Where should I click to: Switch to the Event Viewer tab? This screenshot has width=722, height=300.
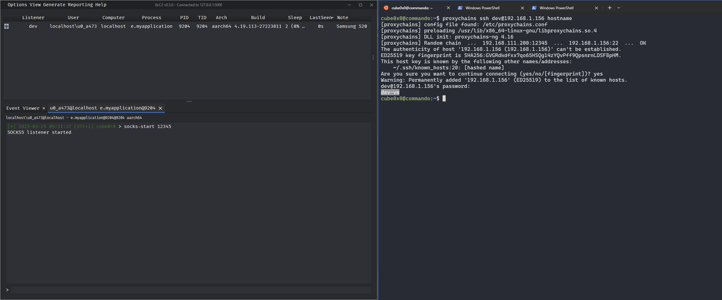(23, 108)
